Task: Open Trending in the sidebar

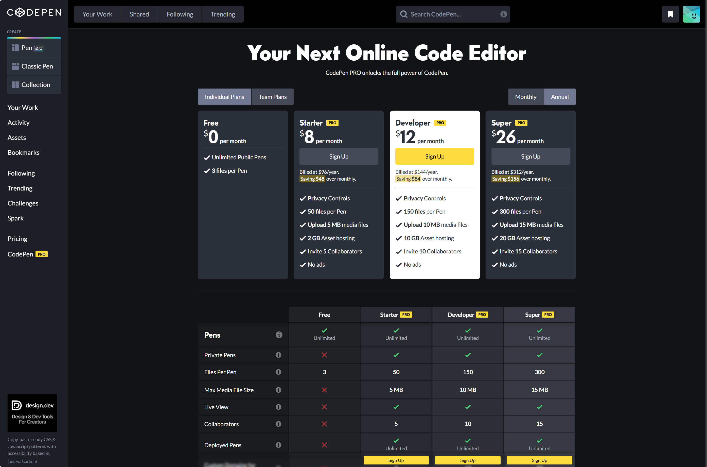Action: pyautogui.click(x=20, y=188)
